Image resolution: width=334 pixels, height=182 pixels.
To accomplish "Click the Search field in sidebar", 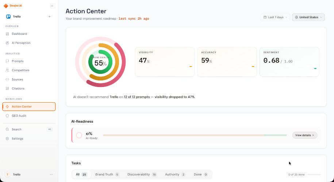I will coord(29,129).
